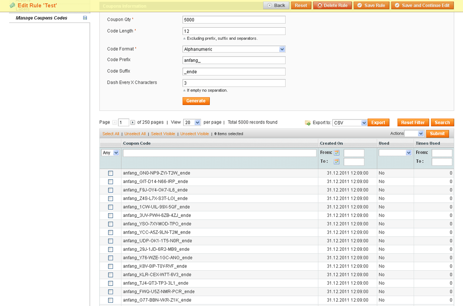Click the Code Prefix input field
This screenshot has width=463, height=306.
(234, 60)
